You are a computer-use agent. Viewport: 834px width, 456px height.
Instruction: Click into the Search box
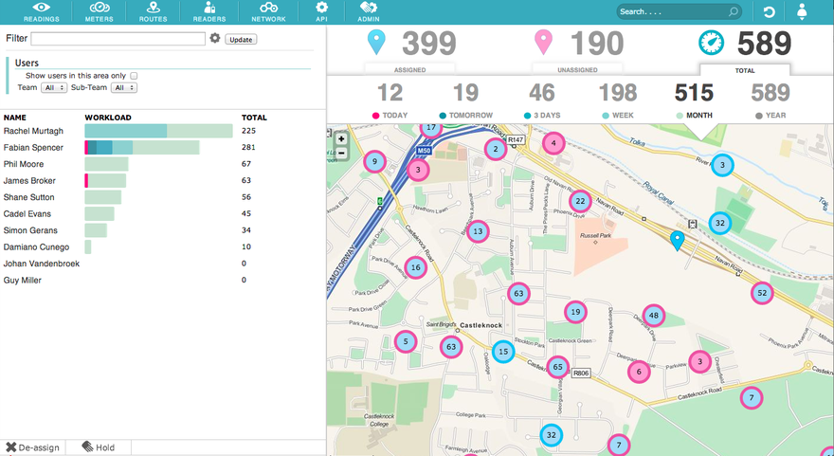click(672, 11)
